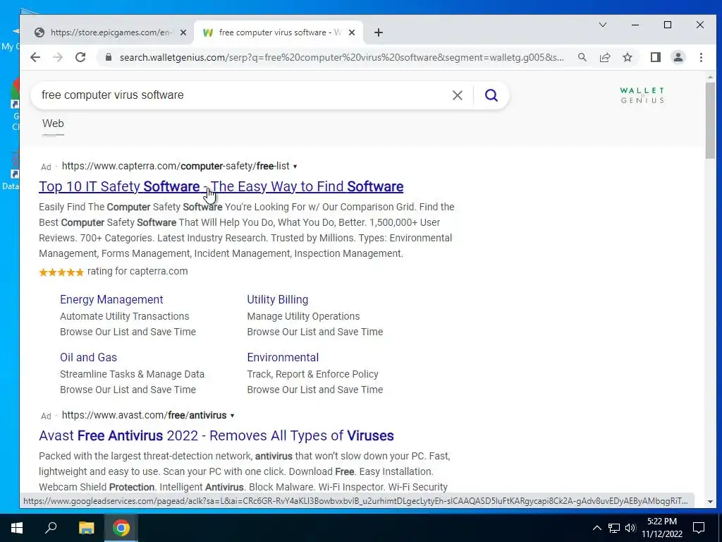
Task: Click the scrollbar down arrow
Action: [710, 502]
